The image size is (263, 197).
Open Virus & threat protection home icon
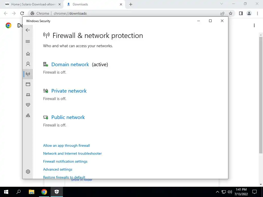[x=28, y=54]
